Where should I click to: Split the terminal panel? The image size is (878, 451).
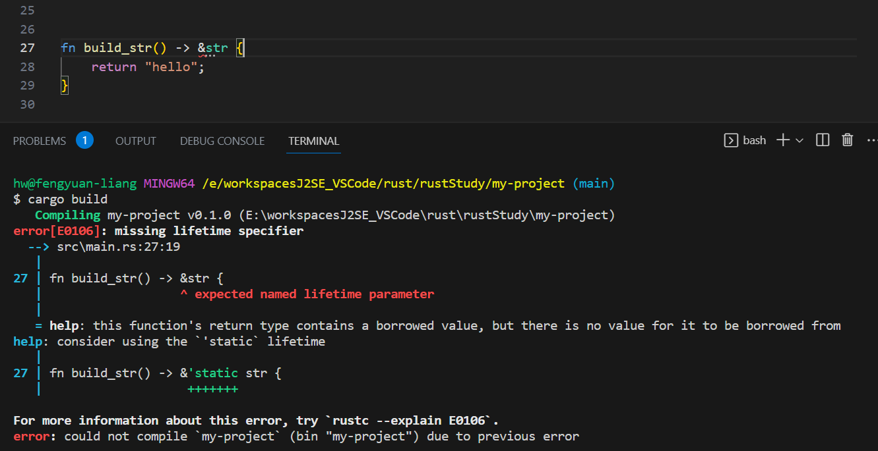pos(823,140)
